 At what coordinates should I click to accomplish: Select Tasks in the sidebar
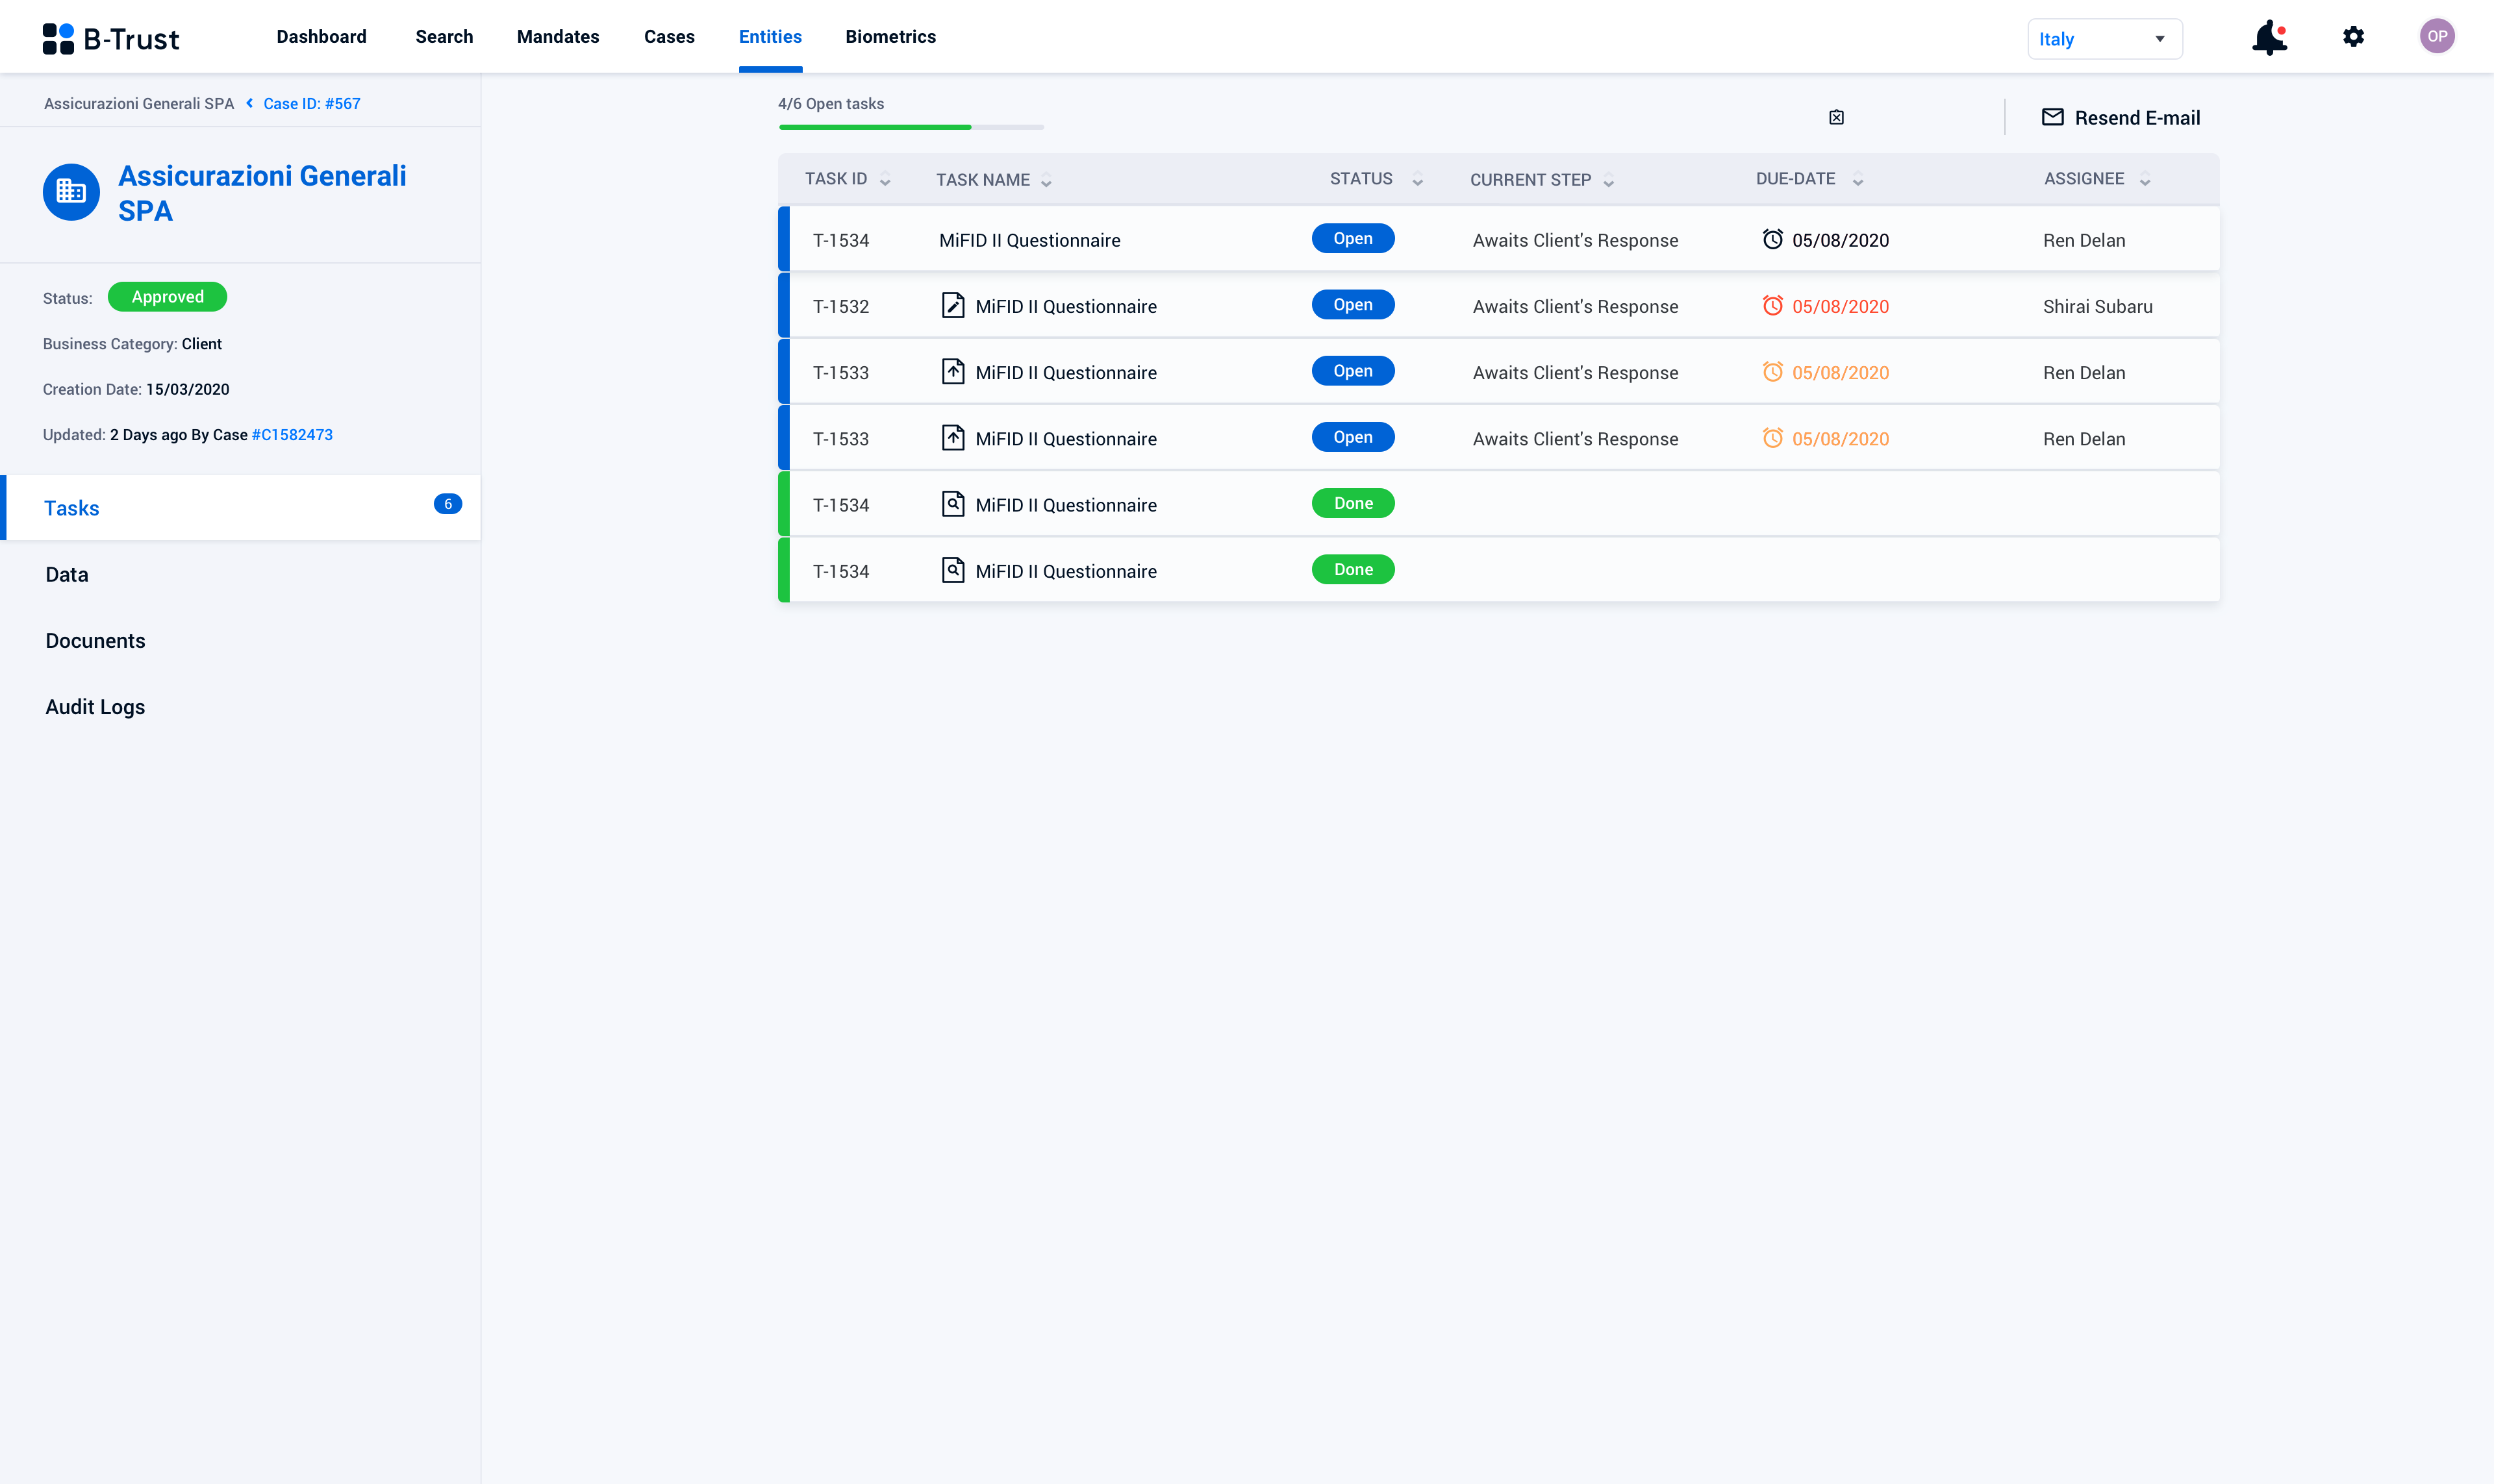pos(240,508)
